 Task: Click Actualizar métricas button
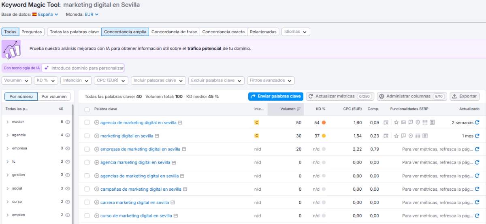[x=340, y=97]
